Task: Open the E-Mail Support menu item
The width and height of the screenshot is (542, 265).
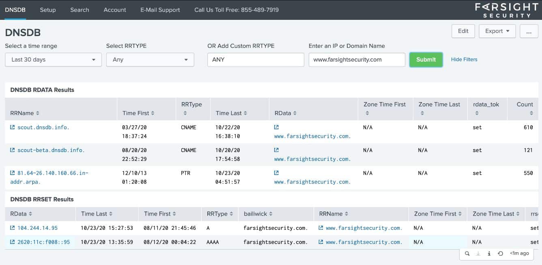Action: (x=160, y=10)
